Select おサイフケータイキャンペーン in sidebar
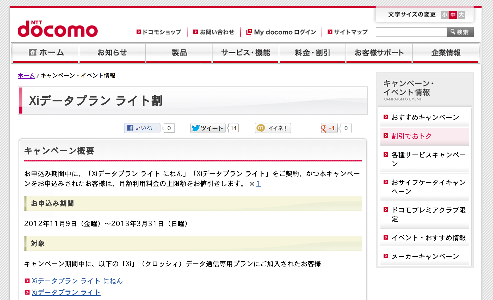Screen dimensions: 493x300 pos(425,187)
